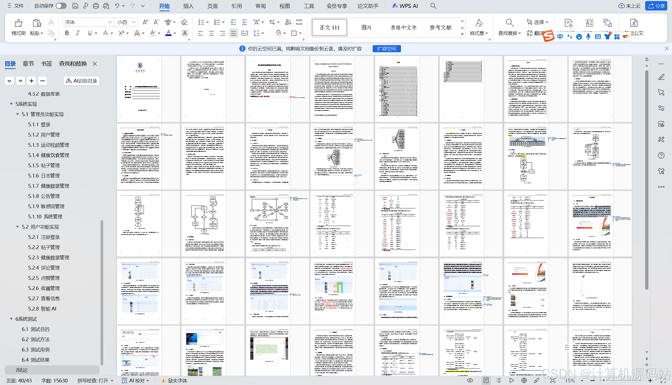Click the text highlight color button

153,33
